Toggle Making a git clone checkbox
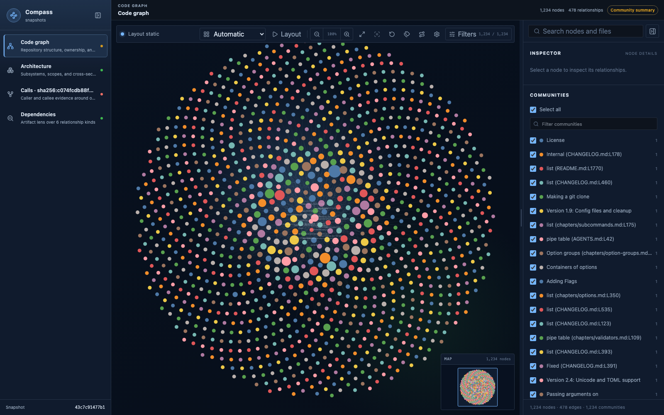Viewport: 664px width, 415px height. (x=533, y=197)
